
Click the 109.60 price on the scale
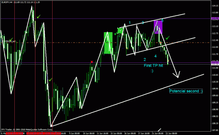(x=215, y=96)
